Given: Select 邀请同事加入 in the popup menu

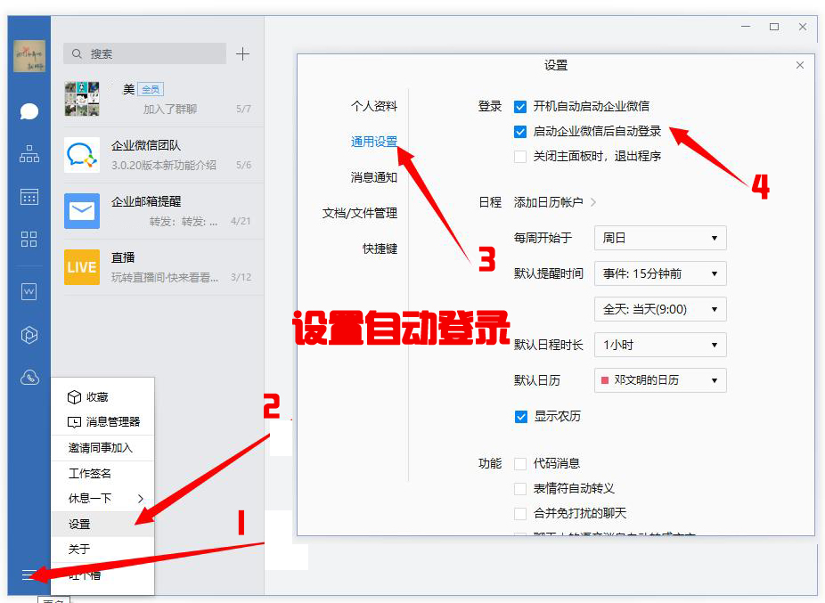Looking at the screenshot, I should pos(102,448).
